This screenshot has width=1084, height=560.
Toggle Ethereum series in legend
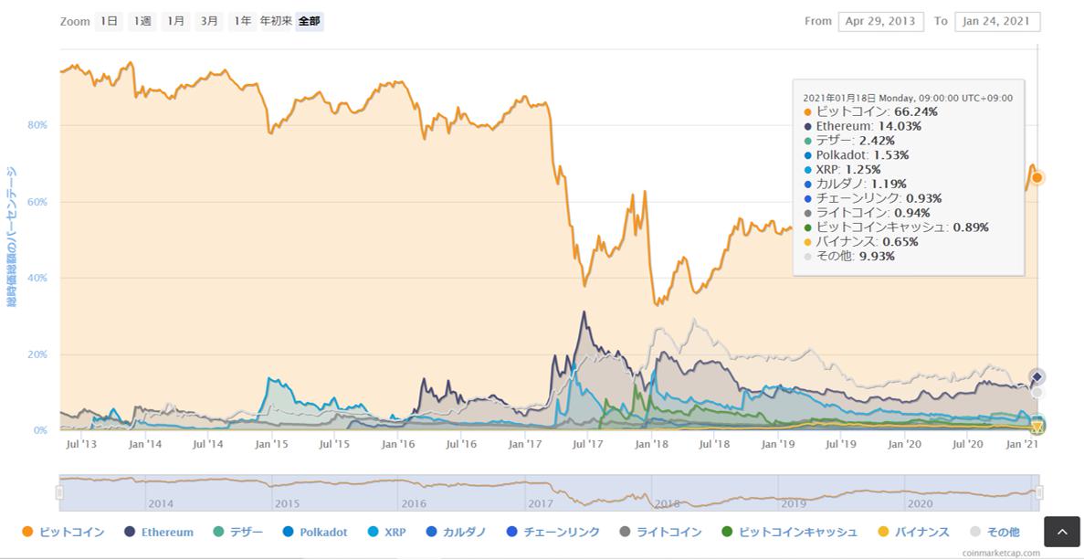159,532
